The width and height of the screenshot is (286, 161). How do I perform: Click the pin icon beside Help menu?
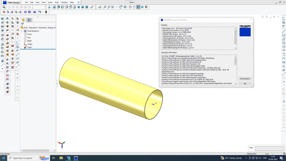click(x=79, y=2)
